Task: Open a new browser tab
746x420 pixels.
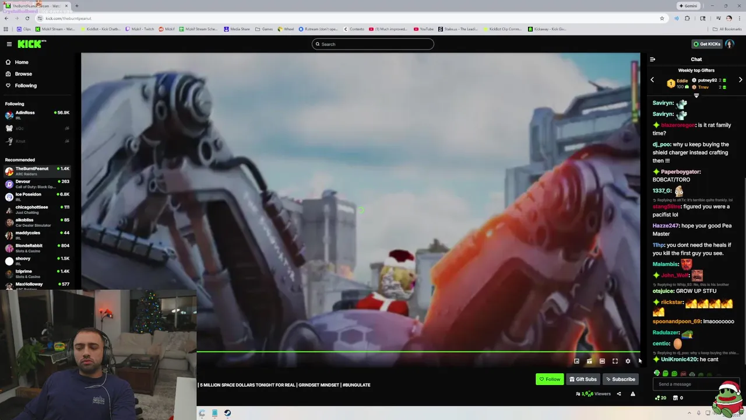Action: [76, 6]
